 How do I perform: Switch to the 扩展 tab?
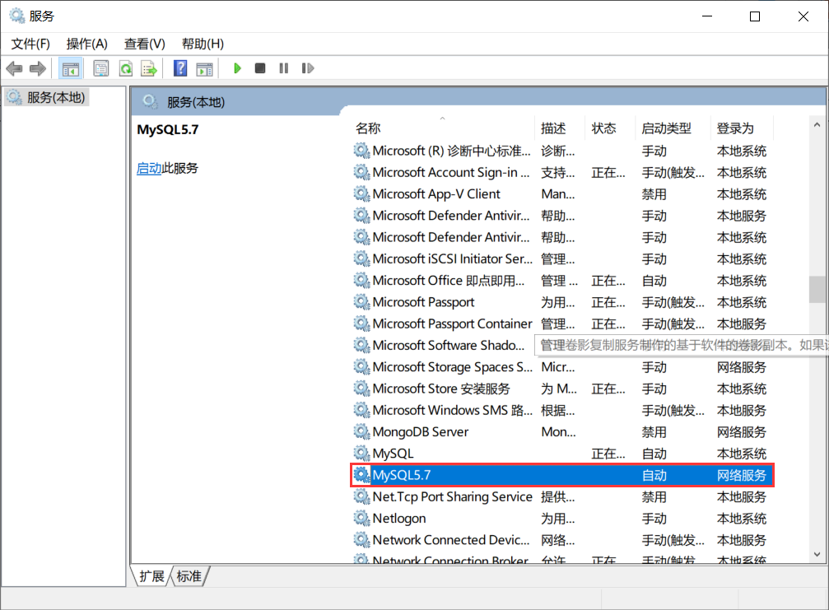tap(151, 576)
